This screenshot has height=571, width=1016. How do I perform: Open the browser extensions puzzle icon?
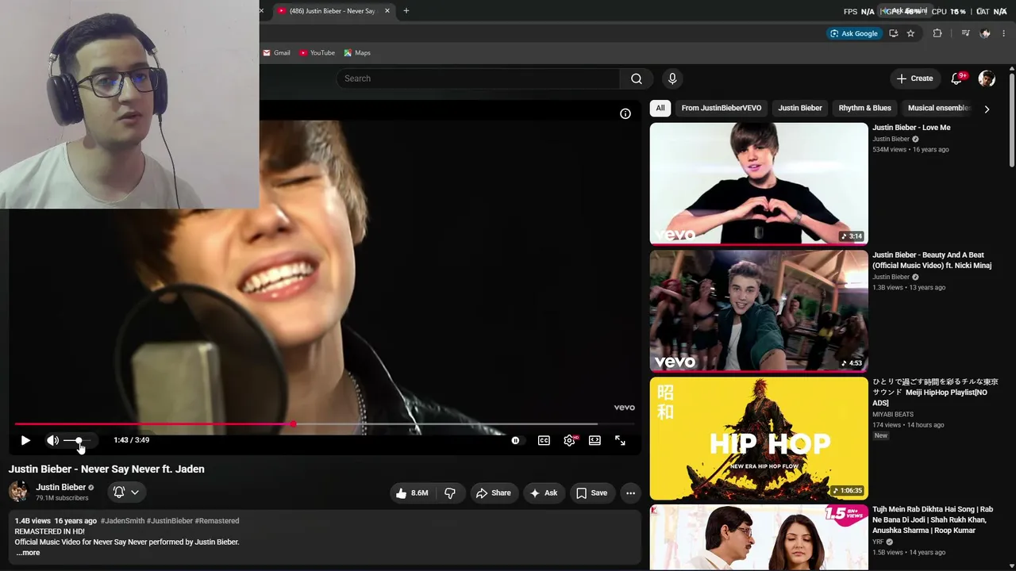(x=937, y=33)
